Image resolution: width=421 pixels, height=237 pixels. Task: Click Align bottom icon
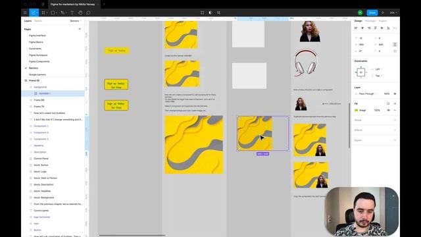[388, 28]
